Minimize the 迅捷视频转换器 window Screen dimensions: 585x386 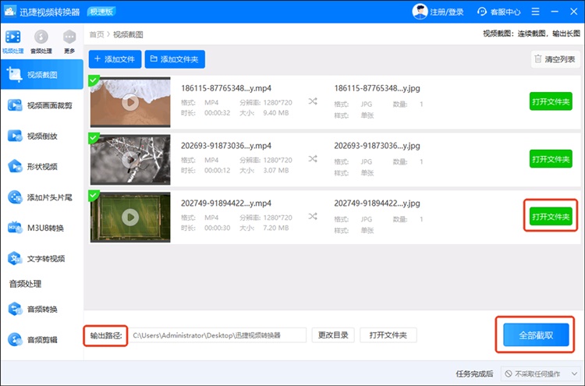click(555, 12)
